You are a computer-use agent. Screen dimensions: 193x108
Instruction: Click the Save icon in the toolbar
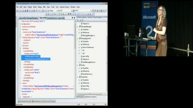tap(25, 11)
